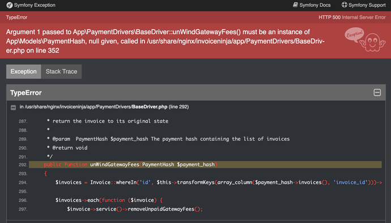Collapse the BaseDriver.php trace entry
391x223 pixels.
coord(13,107)
